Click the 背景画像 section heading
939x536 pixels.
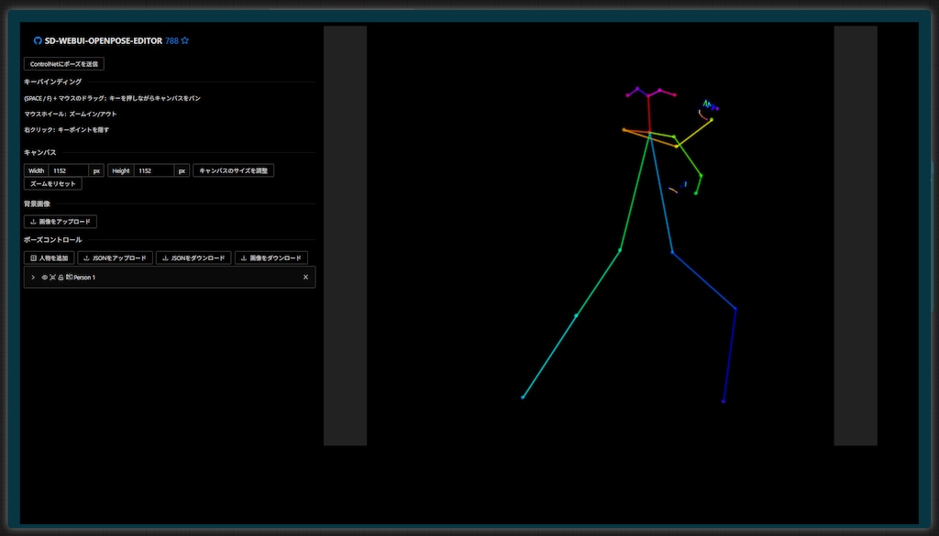coord(37,204)
